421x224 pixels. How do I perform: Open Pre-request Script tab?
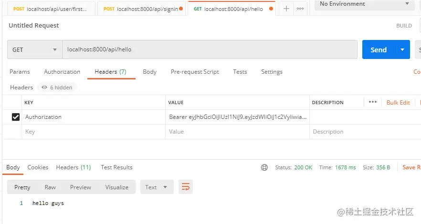pyautogui.click(x=195, y=72)
